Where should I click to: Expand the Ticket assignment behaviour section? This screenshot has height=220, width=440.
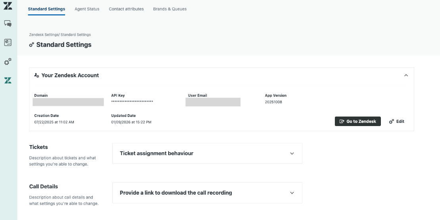pyautogui.click(x=292, y=153)
